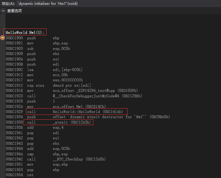Select line 00EC190B push edi
The width and height of the screenshot is (221, 178).
[x=32, y=64]
